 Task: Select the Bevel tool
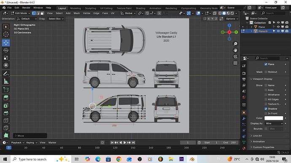(6, 113)
